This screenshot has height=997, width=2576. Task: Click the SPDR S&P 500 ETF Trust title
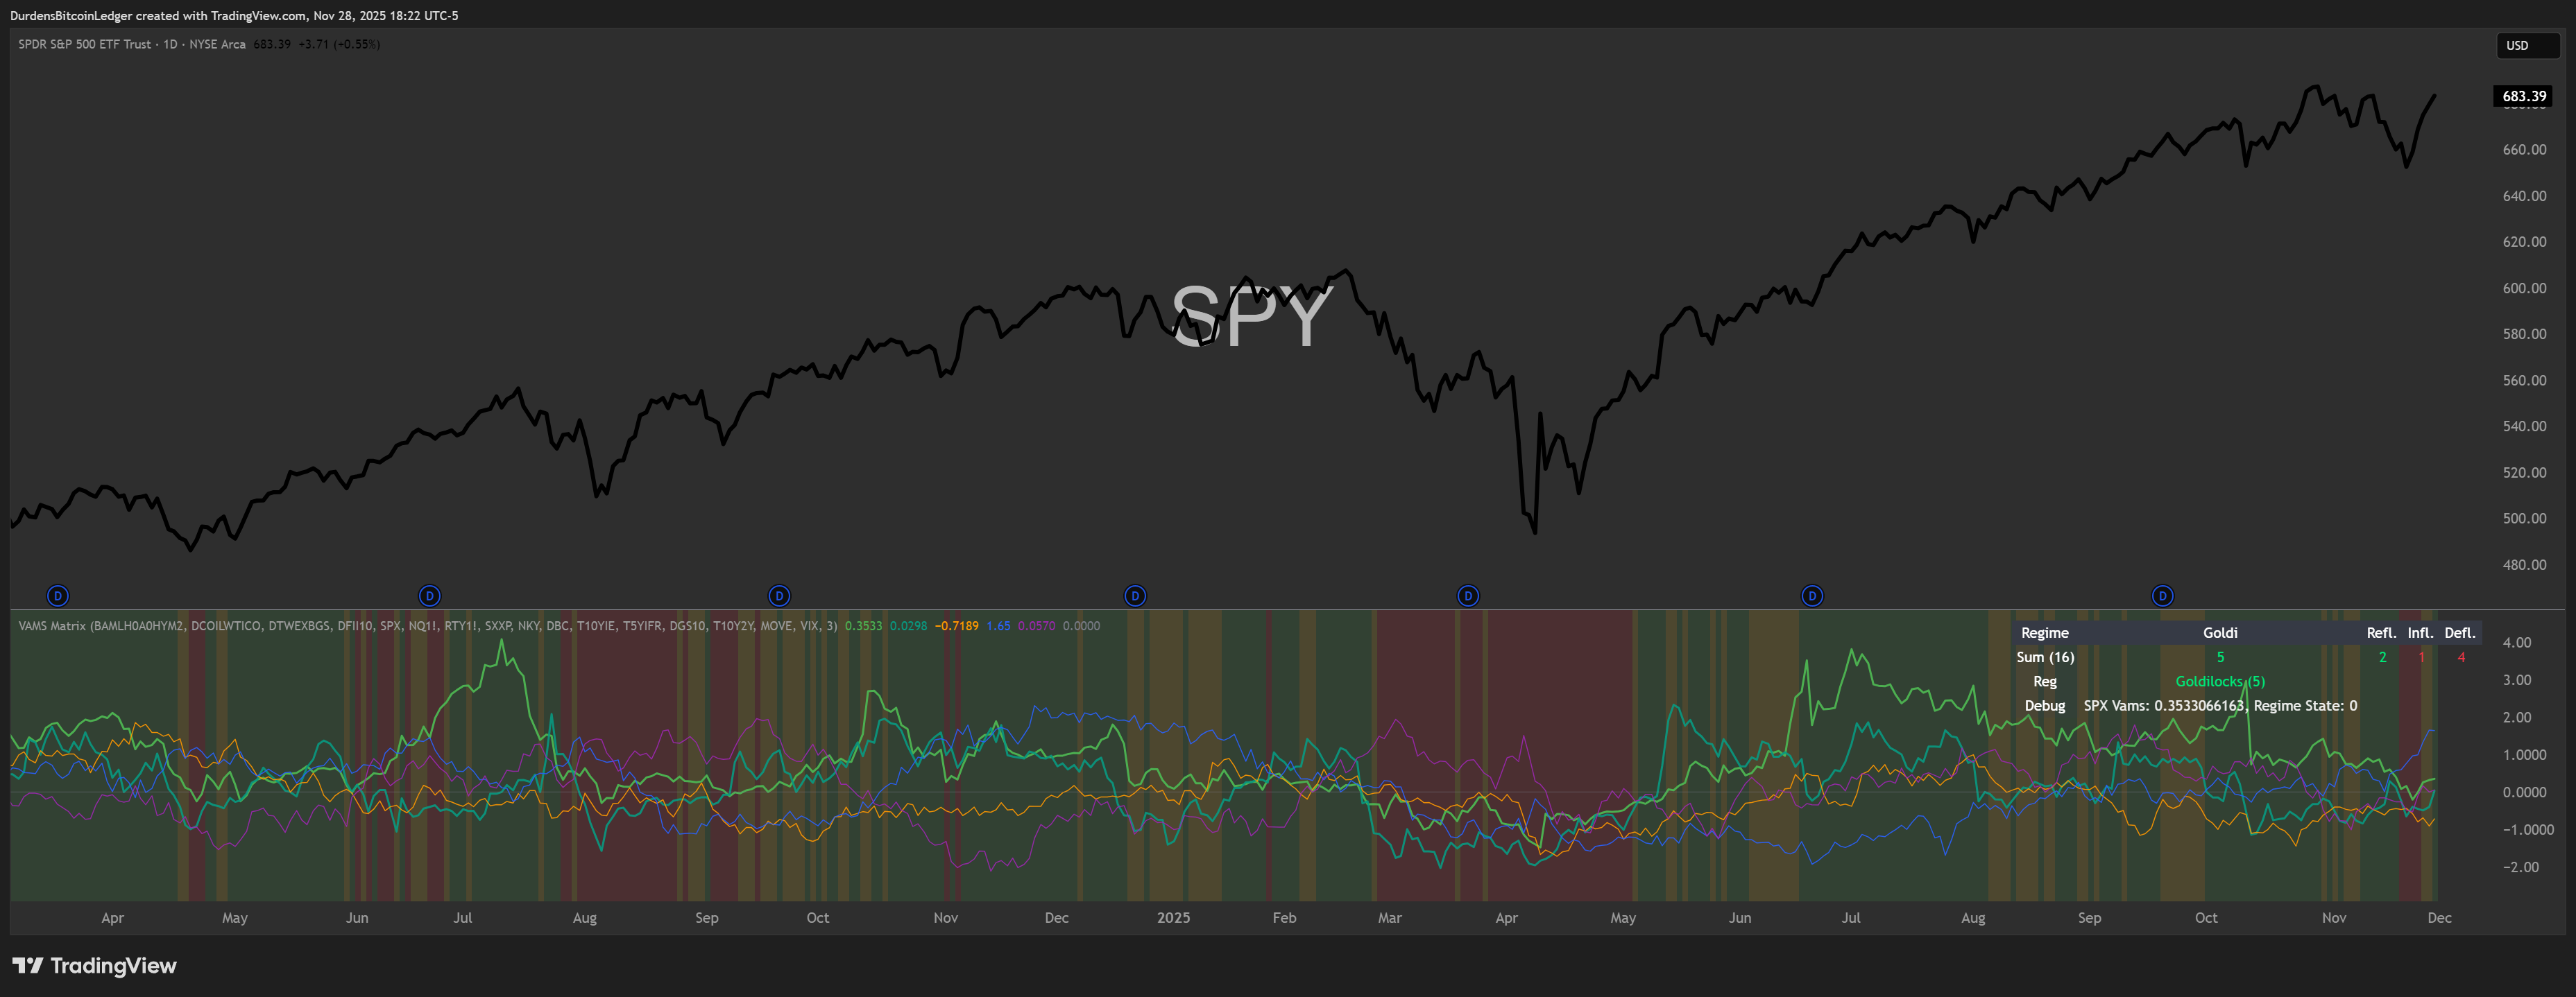[x=85, y=44]
